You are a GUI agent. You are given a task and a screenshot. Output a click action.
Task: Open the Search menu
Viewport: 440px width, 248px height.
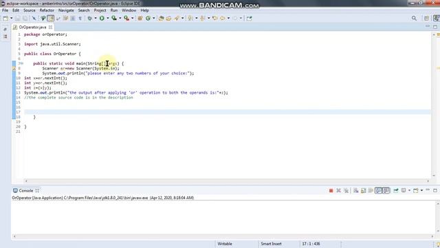pyautogui.click(x=84, y=10)
